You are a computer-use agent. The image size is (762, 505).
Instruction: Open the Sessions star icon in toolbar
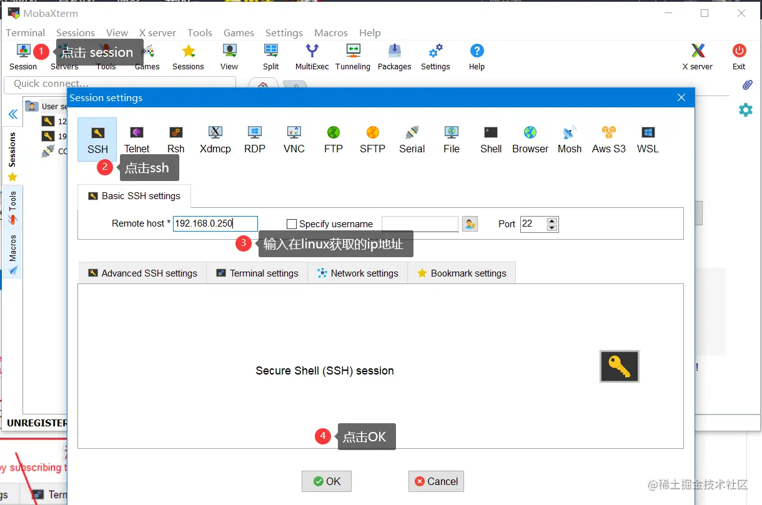tap(188, 57)
